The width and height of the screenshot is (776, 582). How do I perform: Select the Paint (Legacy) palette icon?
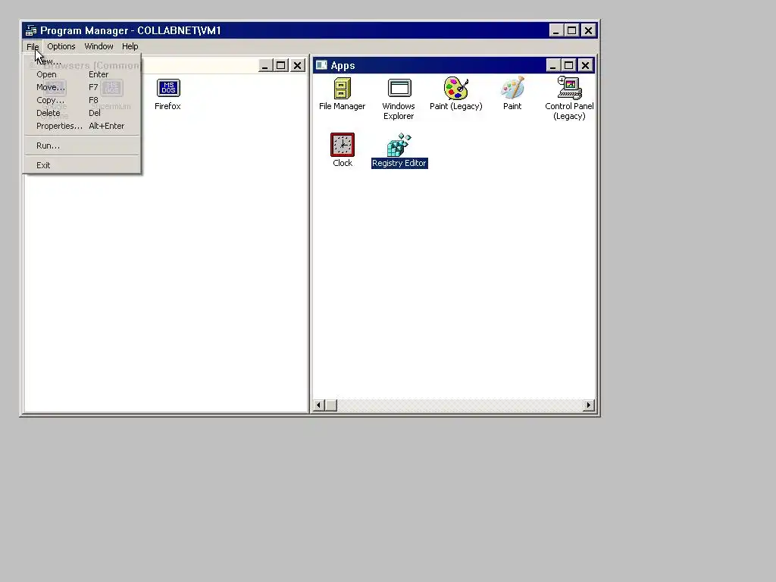pyautogui.click(x=455, y=88)
